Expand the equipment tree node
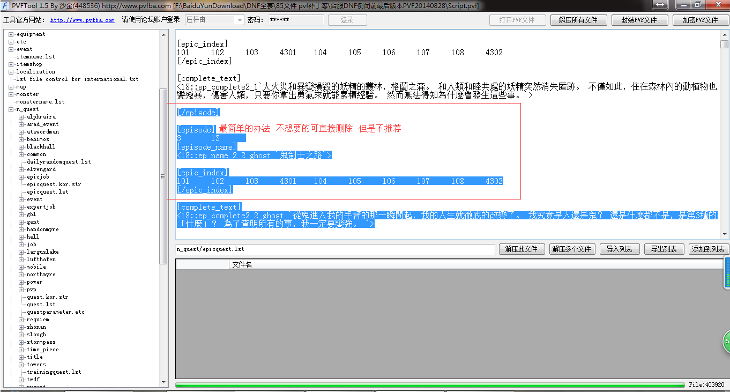The width and height of the screenshot is (730, 392). [x=11, y=34]
